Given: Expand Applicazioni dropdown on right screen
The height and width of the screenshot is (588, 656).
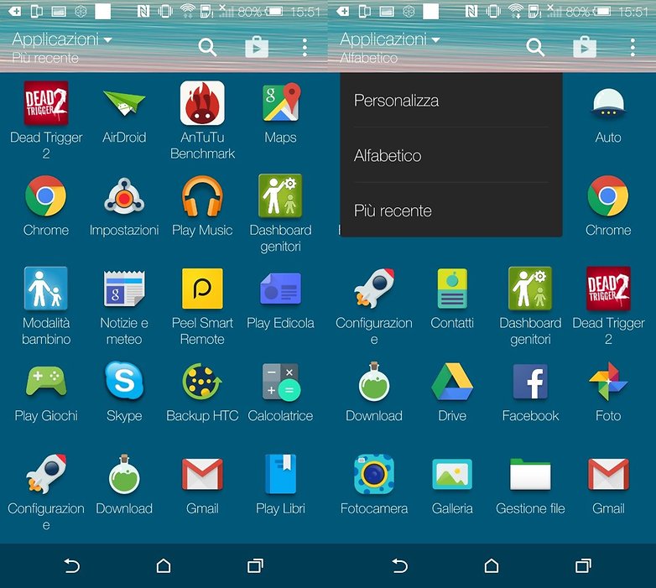Looking at the screenshot, I should click(x=390, y=39).
